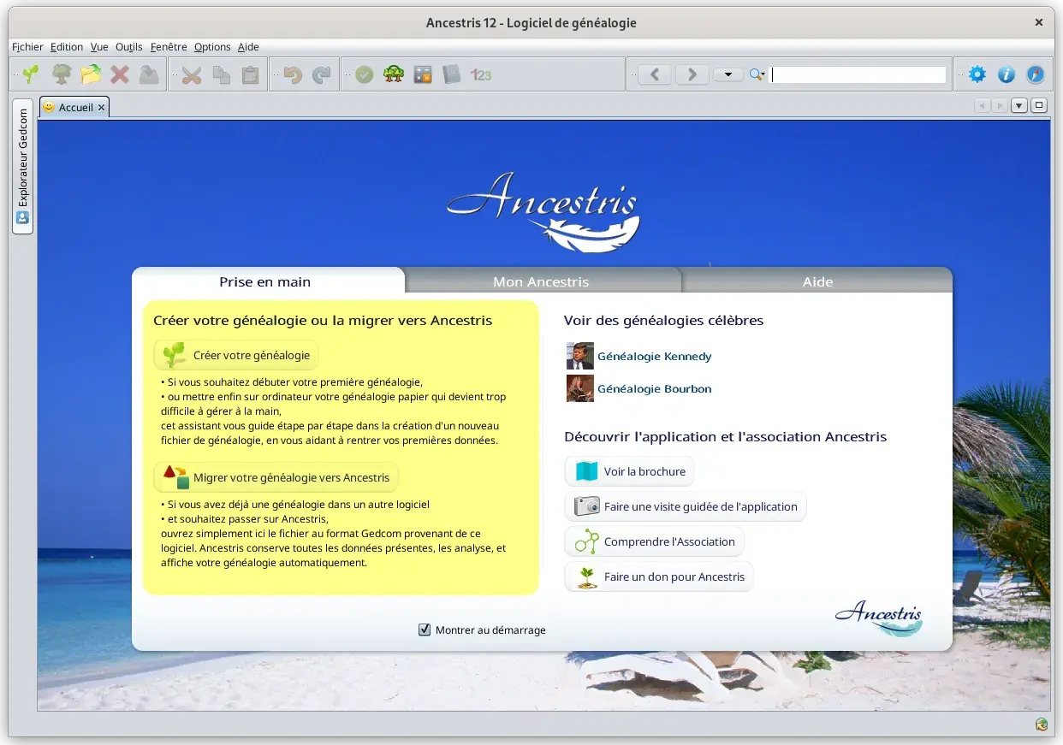Click the two-trees toolbar icon
Image resolution: width=1063 pixels, height=745 pixels.
394,75
